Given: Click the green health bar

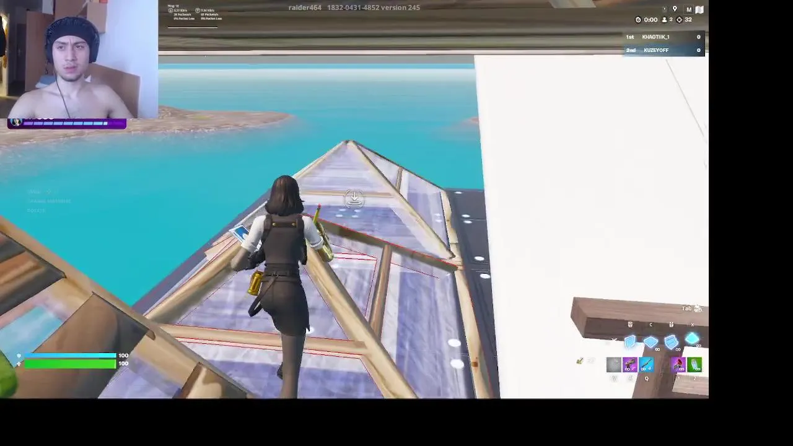Looking at the screenshot, I should tap(70, 364).
